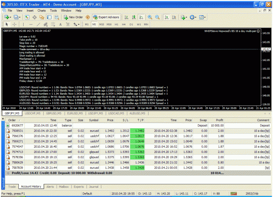
Task: Zoom out on the chart
Action: (157, 17)
